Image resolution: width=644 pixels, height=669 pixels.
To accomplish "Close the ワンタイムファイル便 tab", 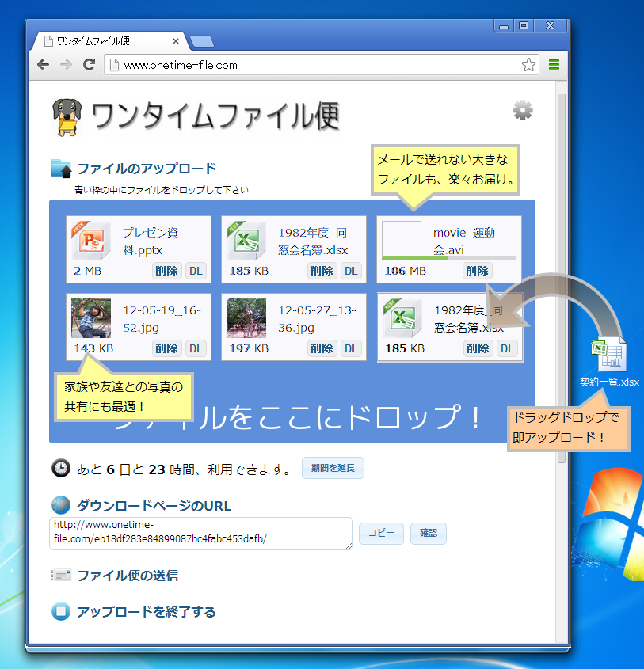I will [x=175, y=41].
